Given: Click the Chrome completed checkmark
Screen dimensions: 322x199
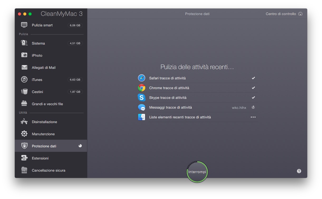Looking at the screenshot, I should (253, 88).
